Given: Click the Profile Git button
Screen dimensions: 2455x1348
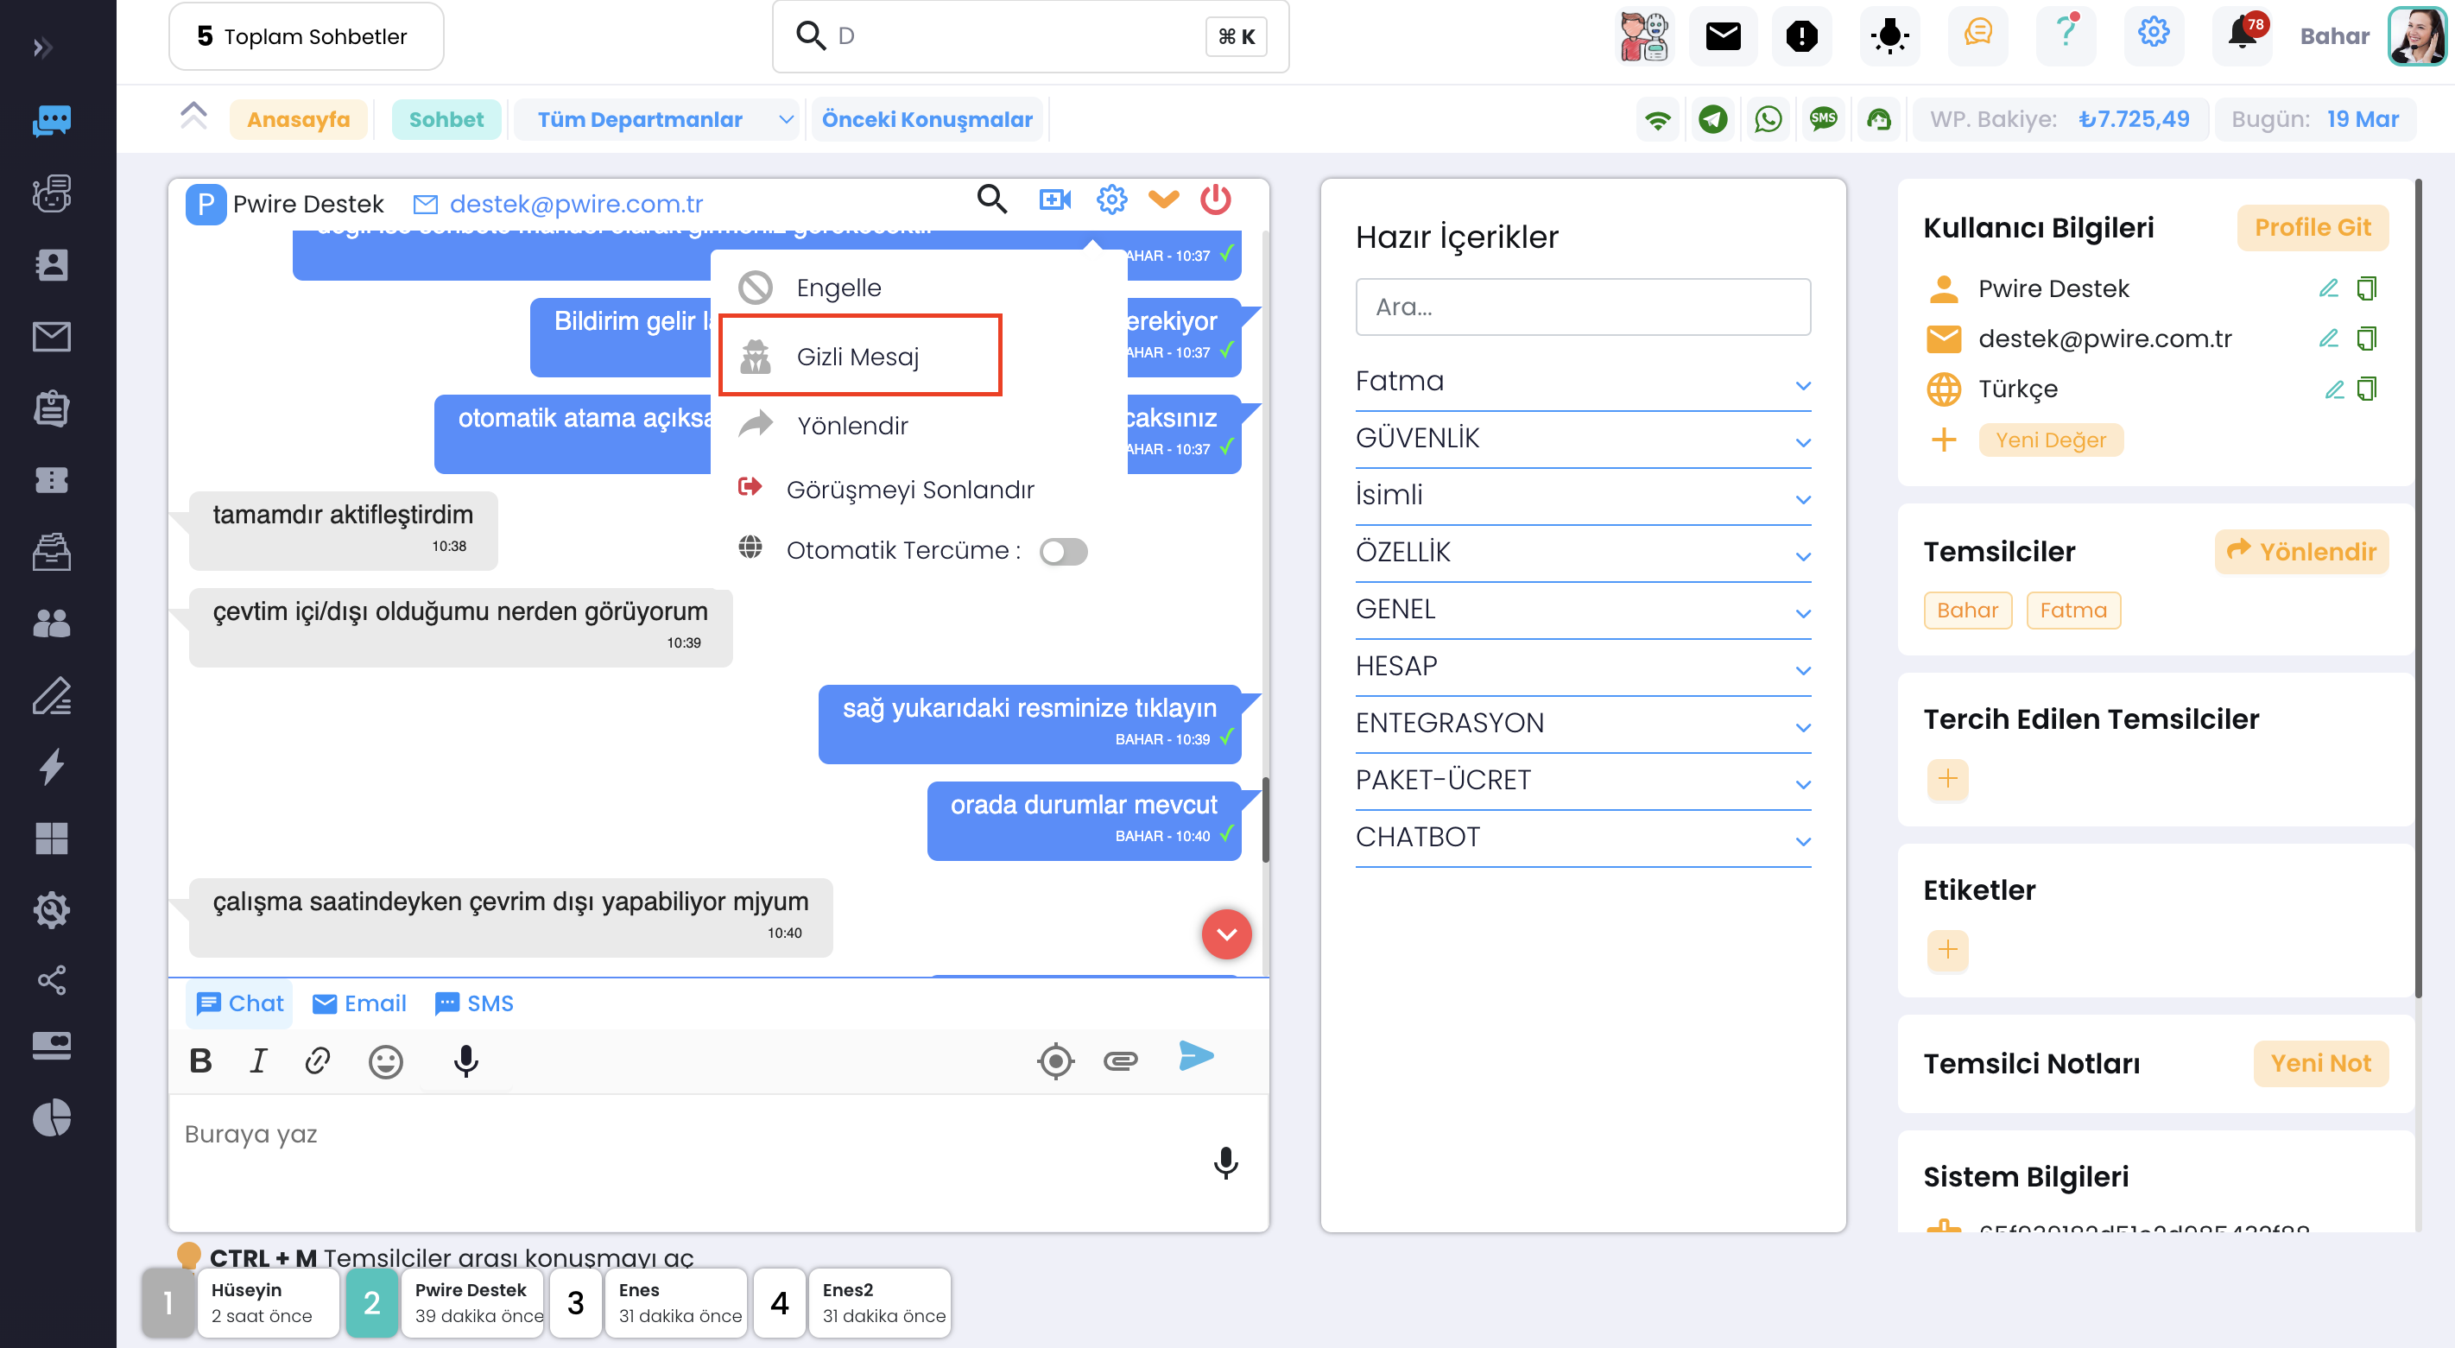Looking at the screenshot, I should coord(2312,228).
